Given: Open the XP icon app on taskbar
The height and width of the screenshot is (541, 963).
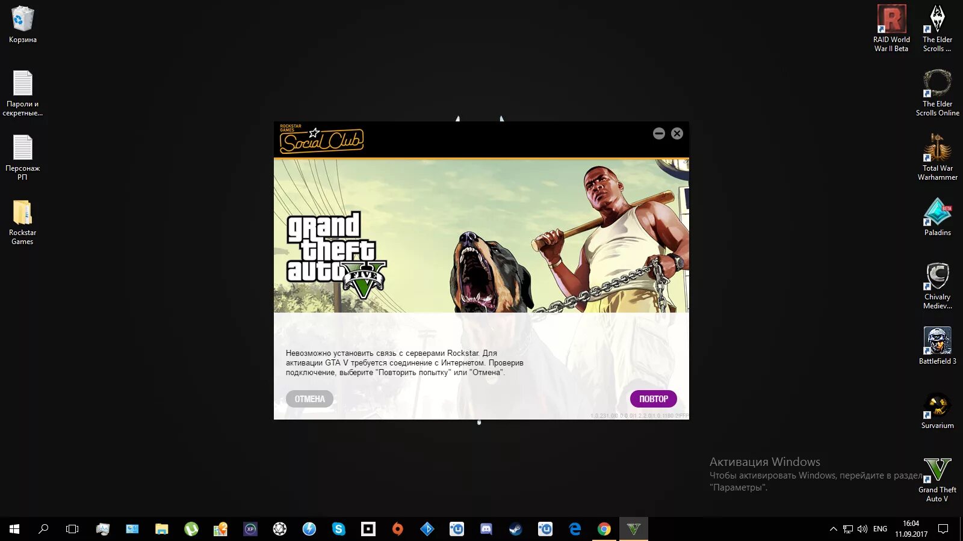Looking at the screenshot, I should [x=250, y=529].
